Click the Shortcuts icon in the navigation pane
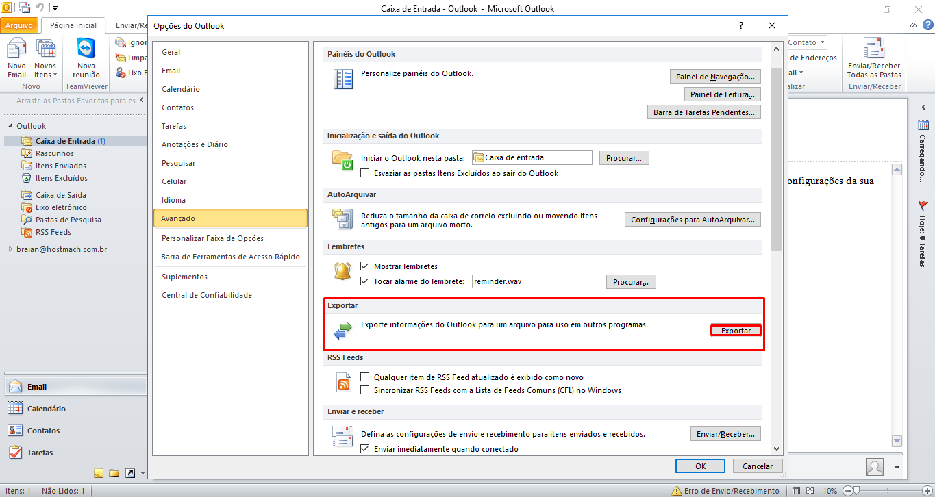 (129, 473)
